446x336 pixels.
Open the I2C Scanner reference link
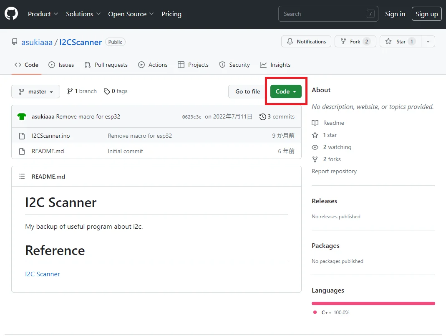(x=43, y=274)
